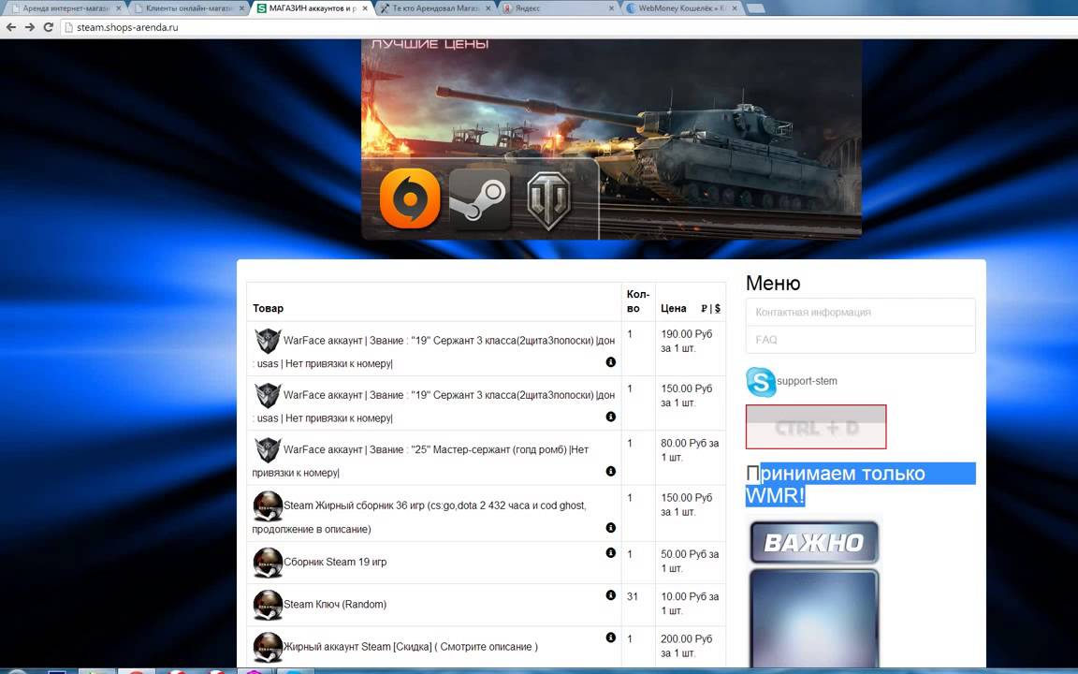Click the Steam icon next to Сборник Steam 19 игр
Image resolution: width=1078 pixels, height=674 pixels.
(x=268, y=563)
